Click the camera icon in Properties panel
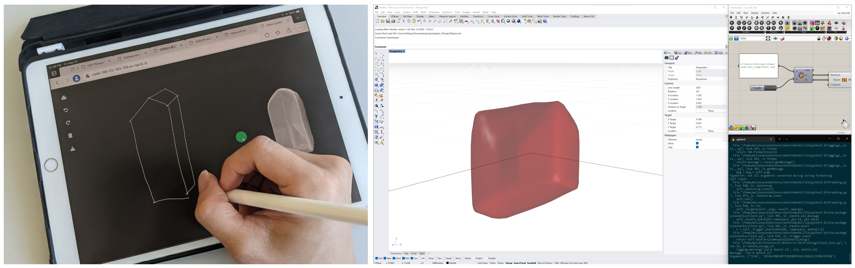Viewport: 855px width, 268px height. point(666,58)
